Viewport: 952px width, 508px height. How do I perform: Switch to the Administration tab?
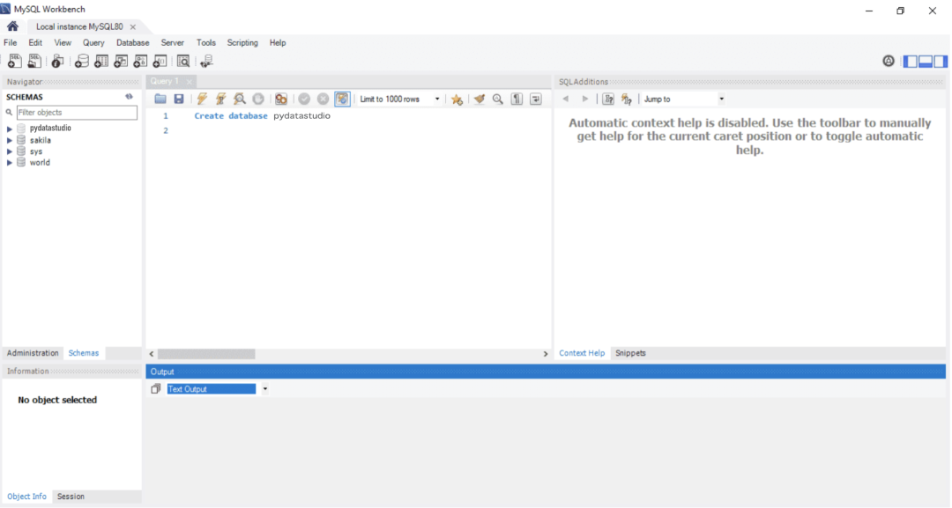33,353
